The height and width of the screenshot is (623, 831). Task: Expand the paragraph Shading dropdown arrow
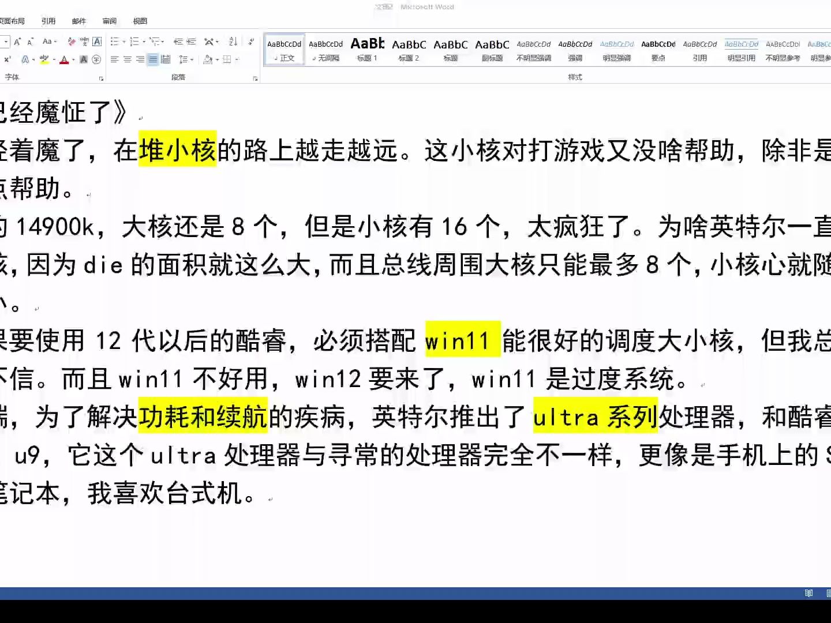[x=217, y=59]
